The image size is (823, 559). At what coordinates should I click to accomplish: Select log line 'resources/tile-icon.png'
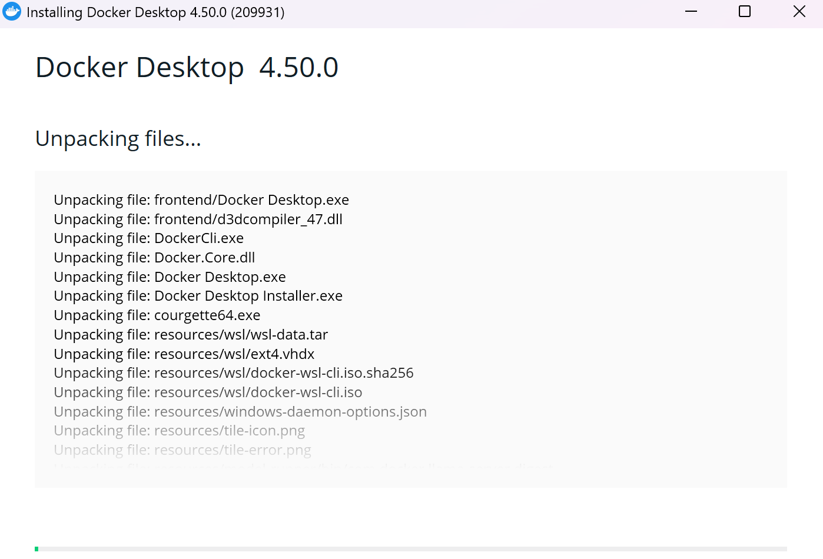point(180,431)
